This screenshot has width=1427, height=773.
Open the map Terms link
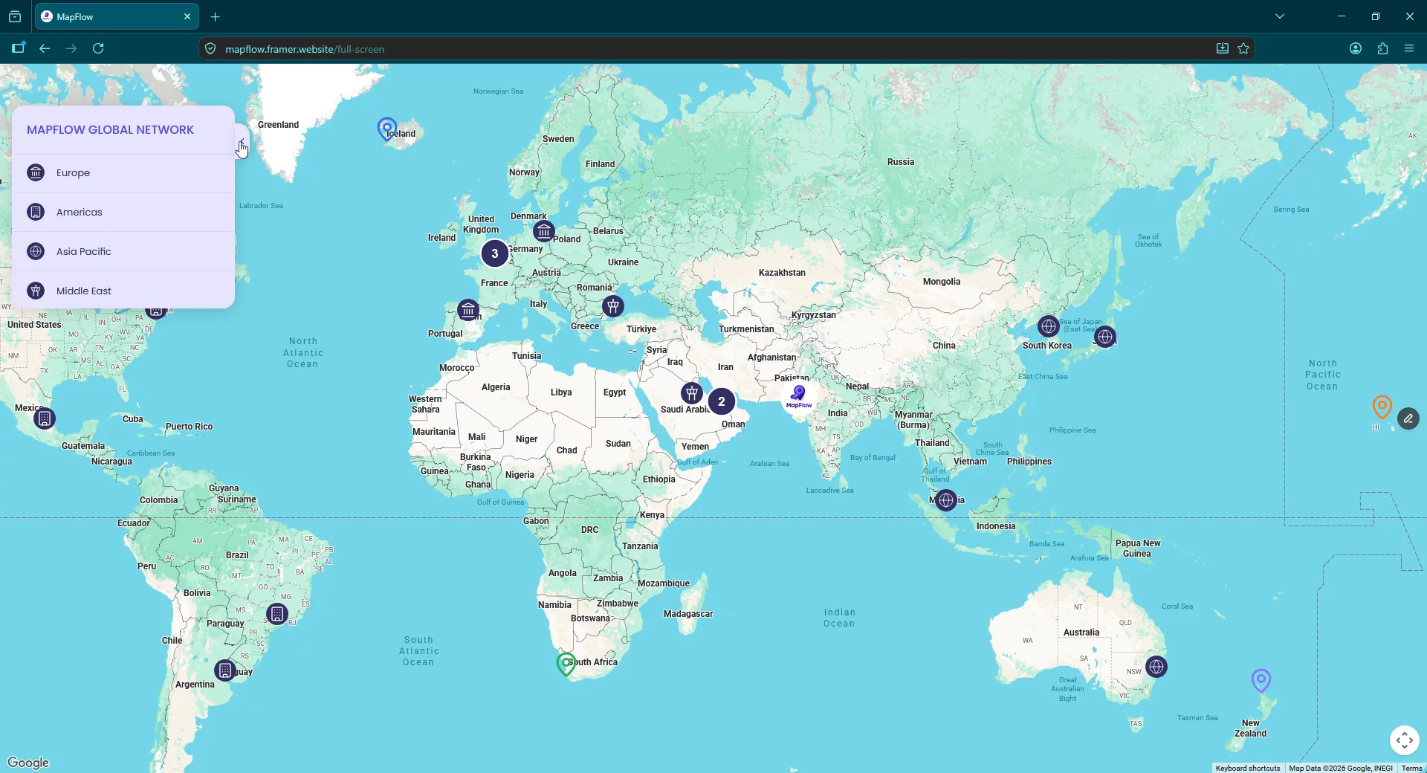(1411, 768)
